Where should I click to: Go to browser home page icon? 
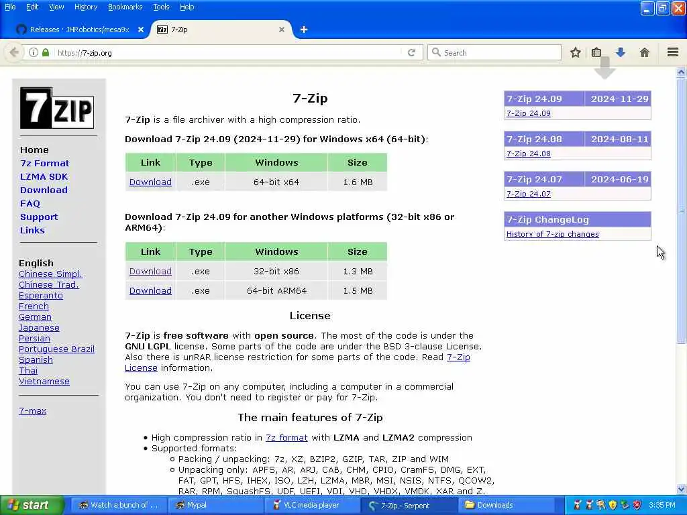click(645, 52)
